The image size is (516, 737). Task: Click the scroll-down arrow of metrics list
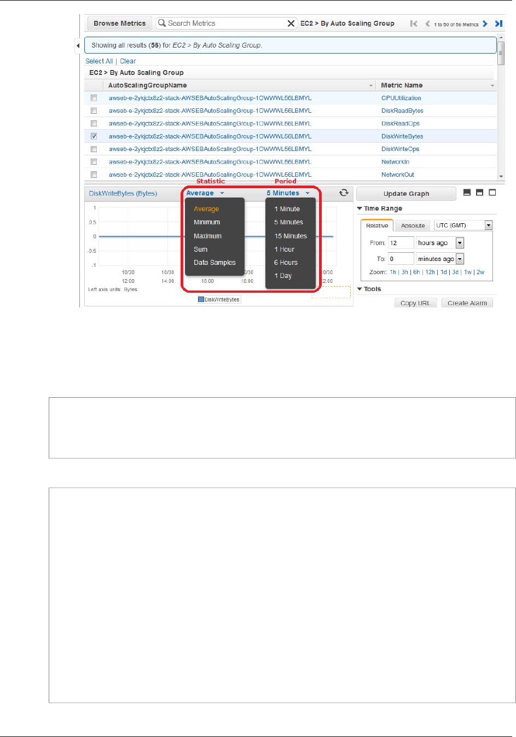pos(501,177)
